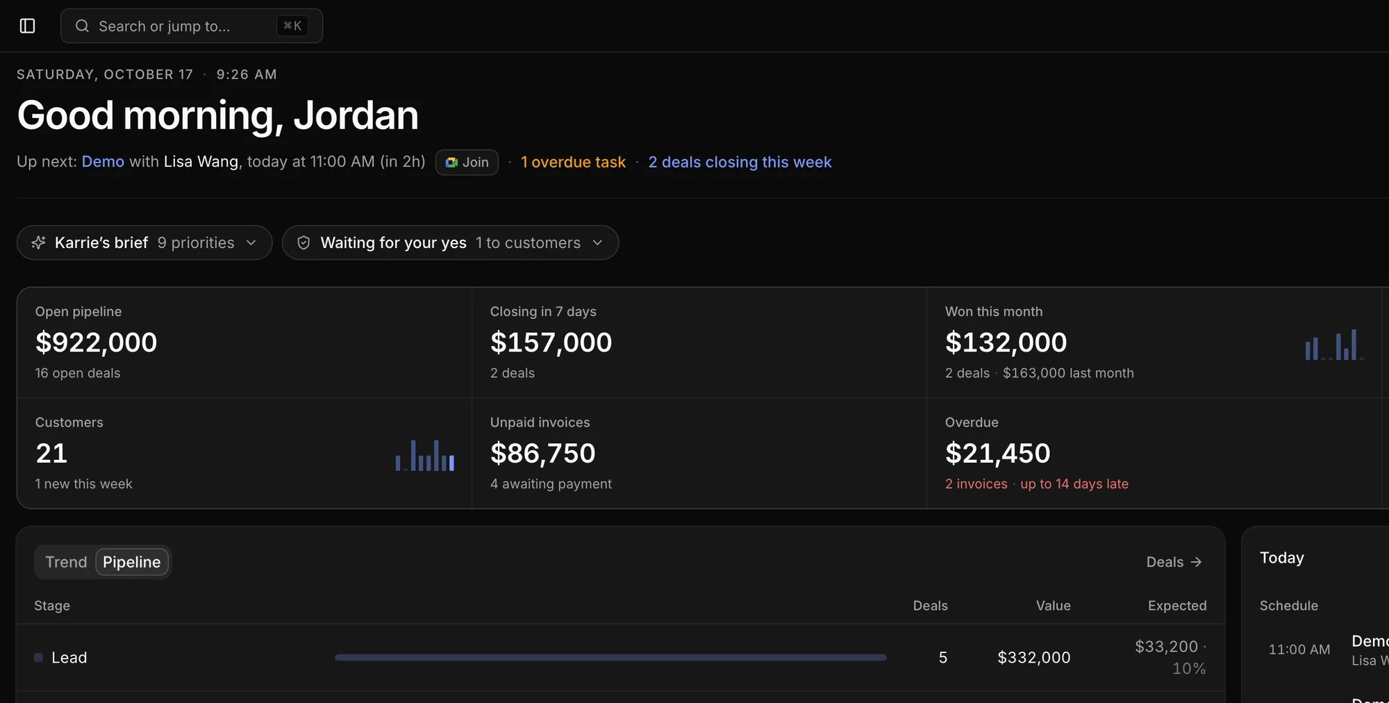
Task: Switch to the Trend tab
Action: click(66, 562)
